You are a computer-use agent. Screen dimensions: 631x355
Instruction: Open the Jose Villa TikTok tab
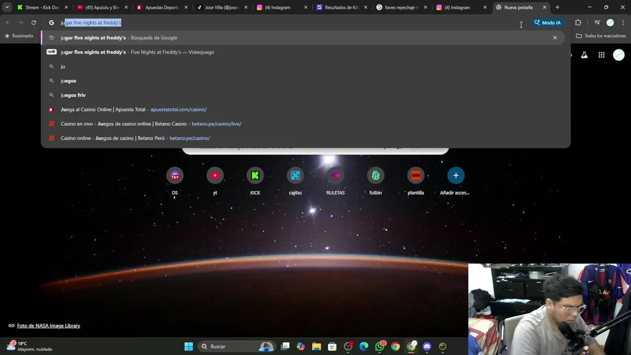click(221, 7)
